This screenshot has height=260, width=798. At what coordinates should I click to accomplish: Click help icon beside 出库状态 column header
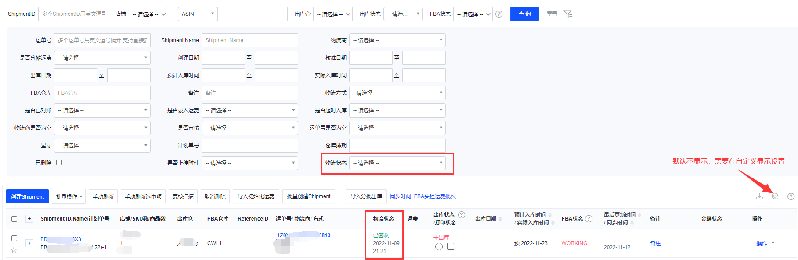462,215
